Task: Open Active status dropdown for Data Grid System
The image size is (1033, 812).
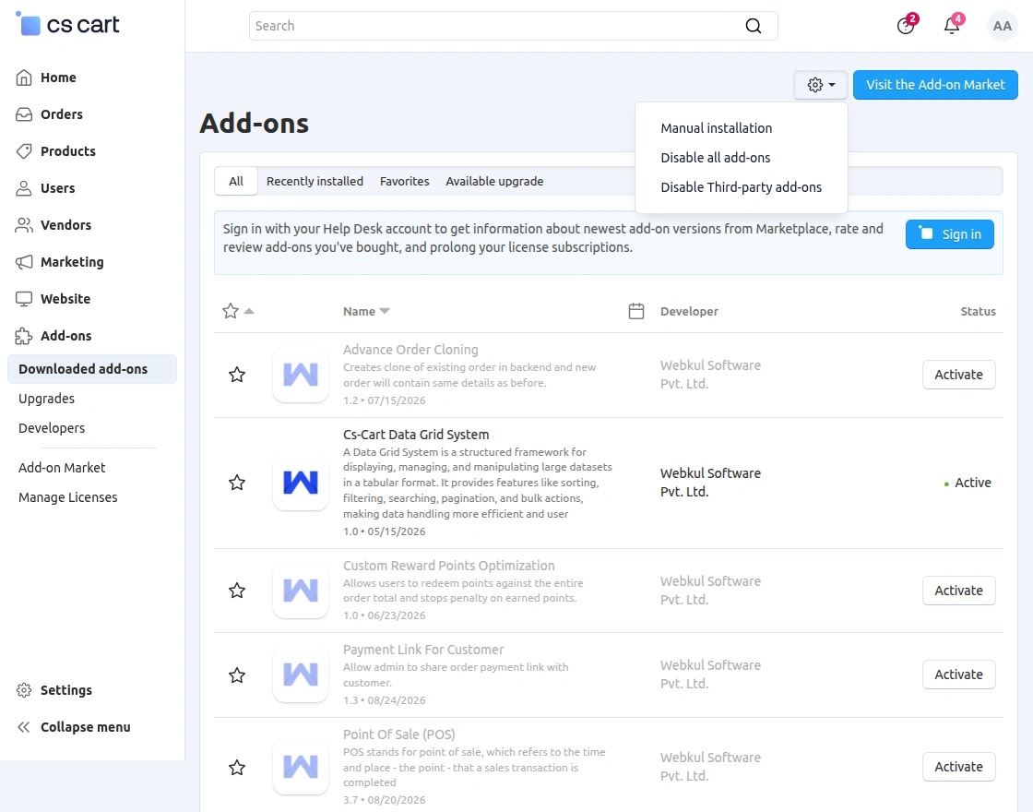Action: (968, 483)
